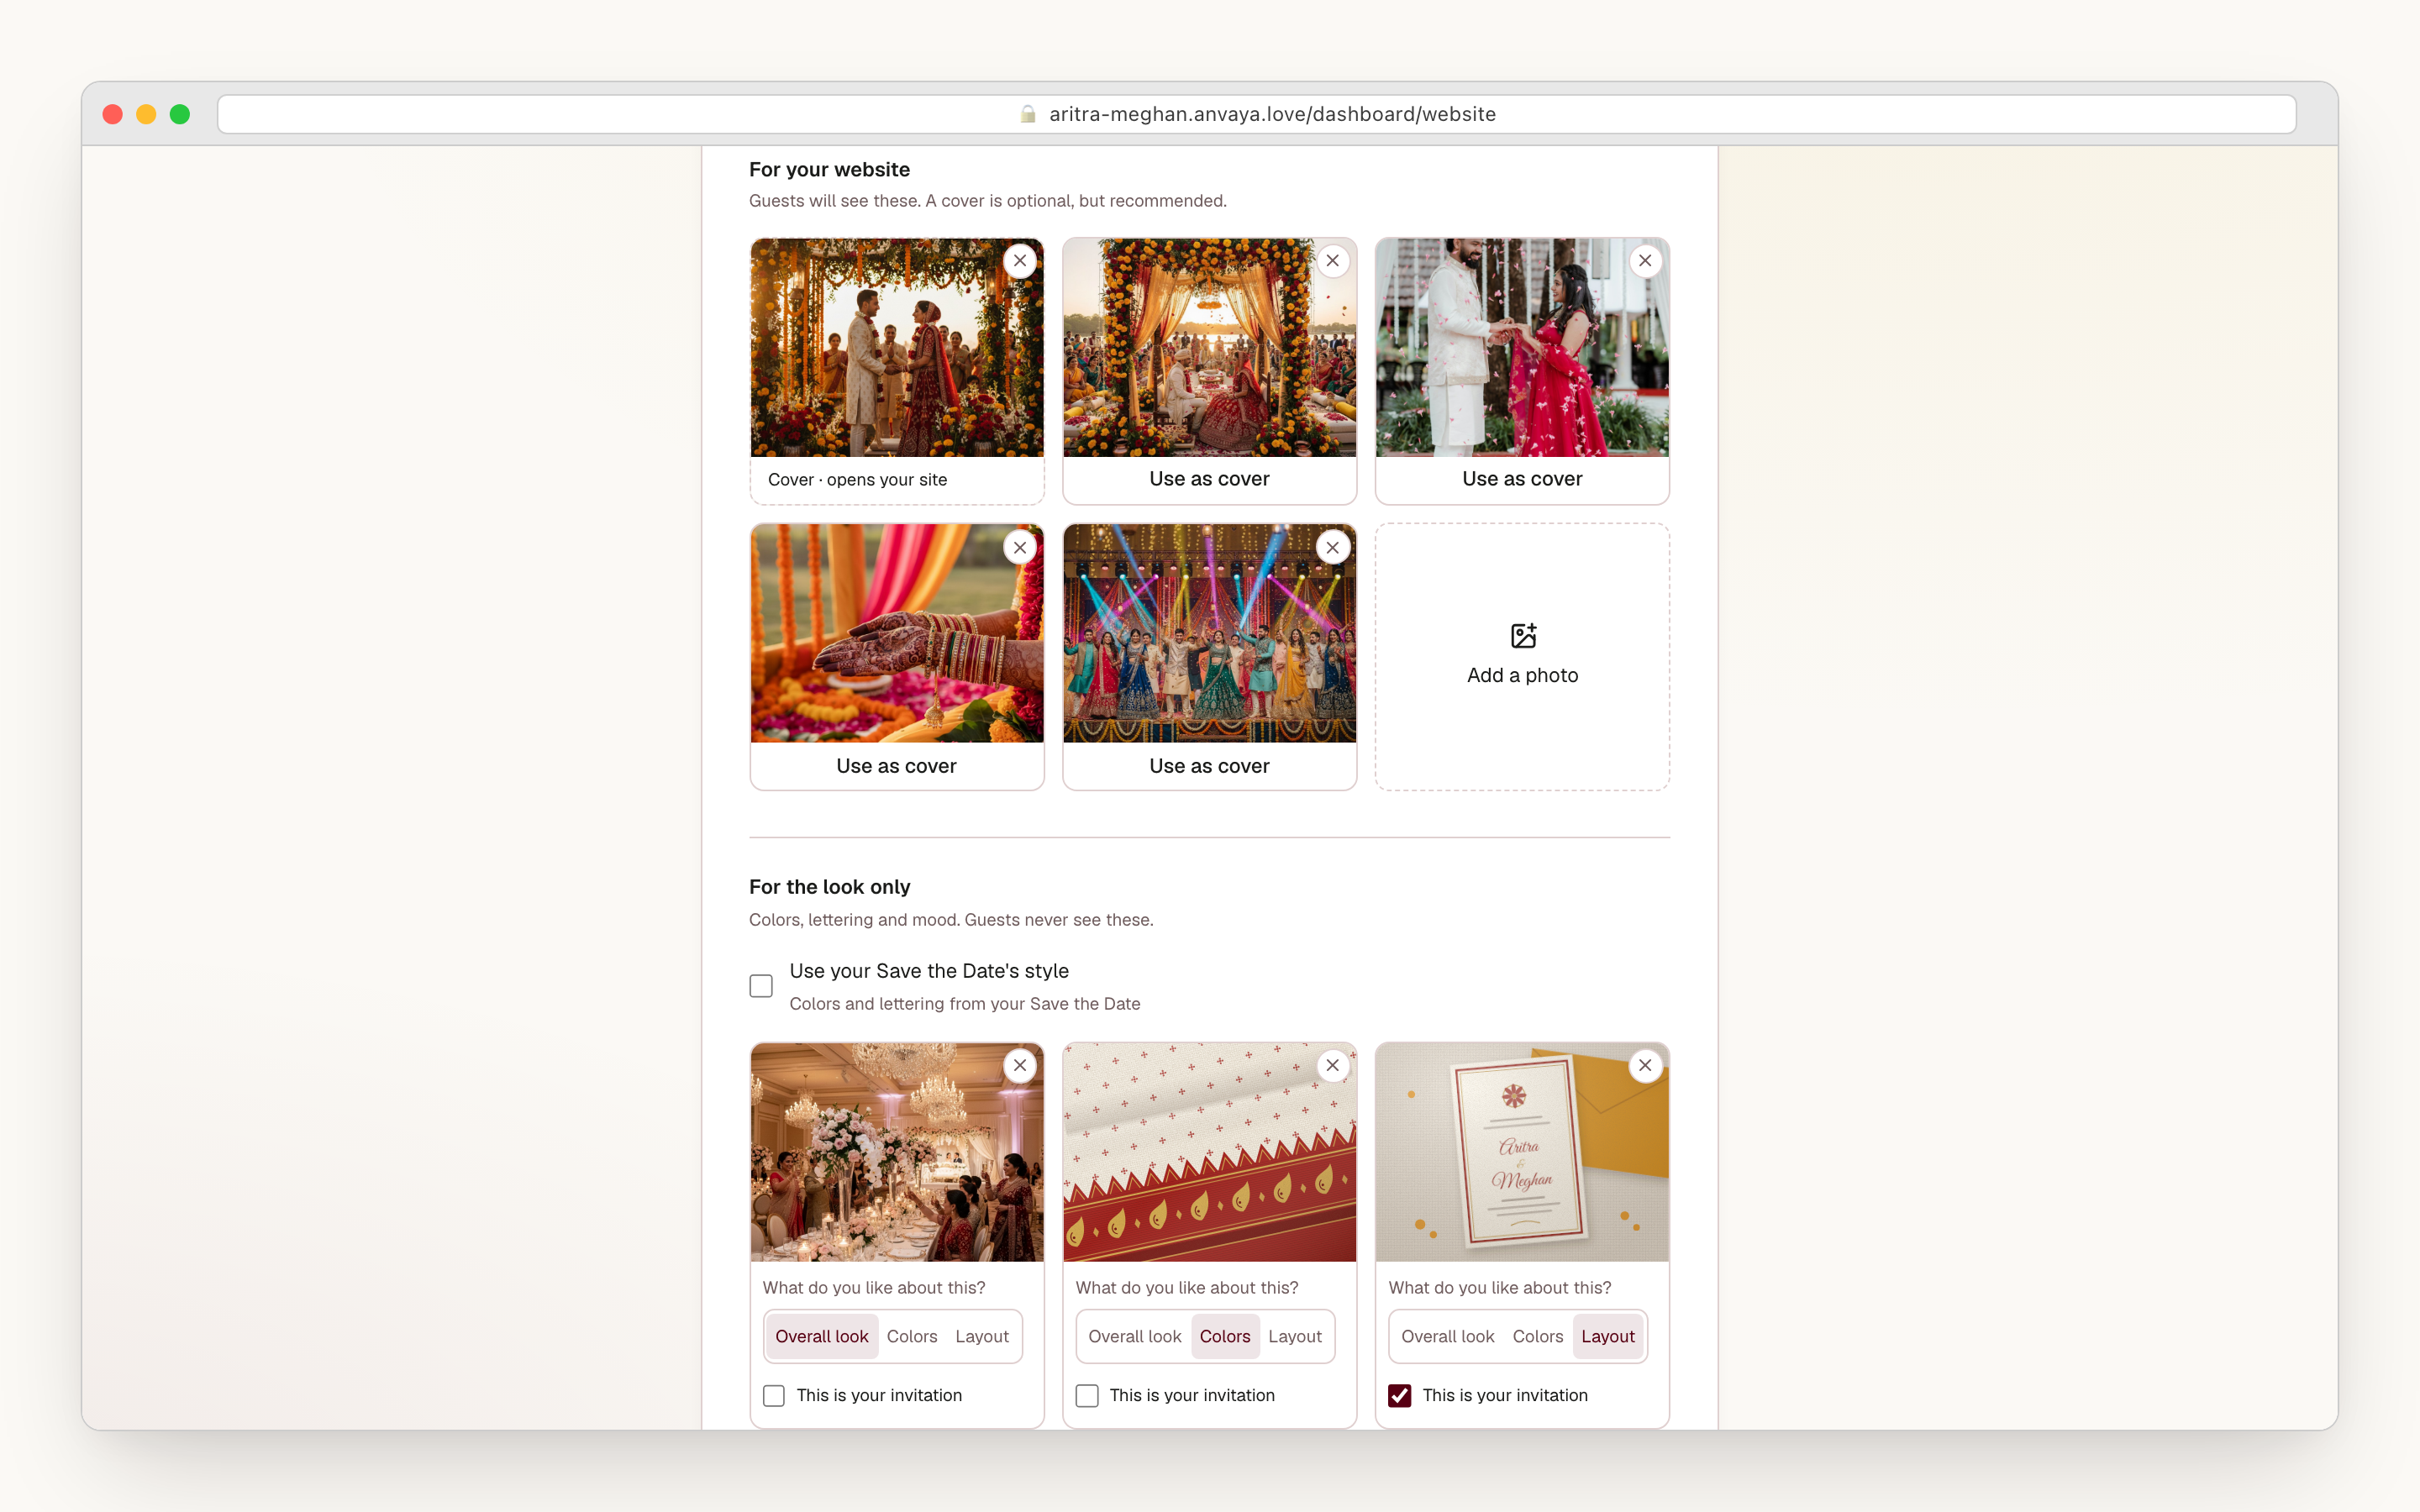Remove the red fabric pattern inspiration image
This screenshot has height=1512, width=2420.
tap(1332, 1066)
